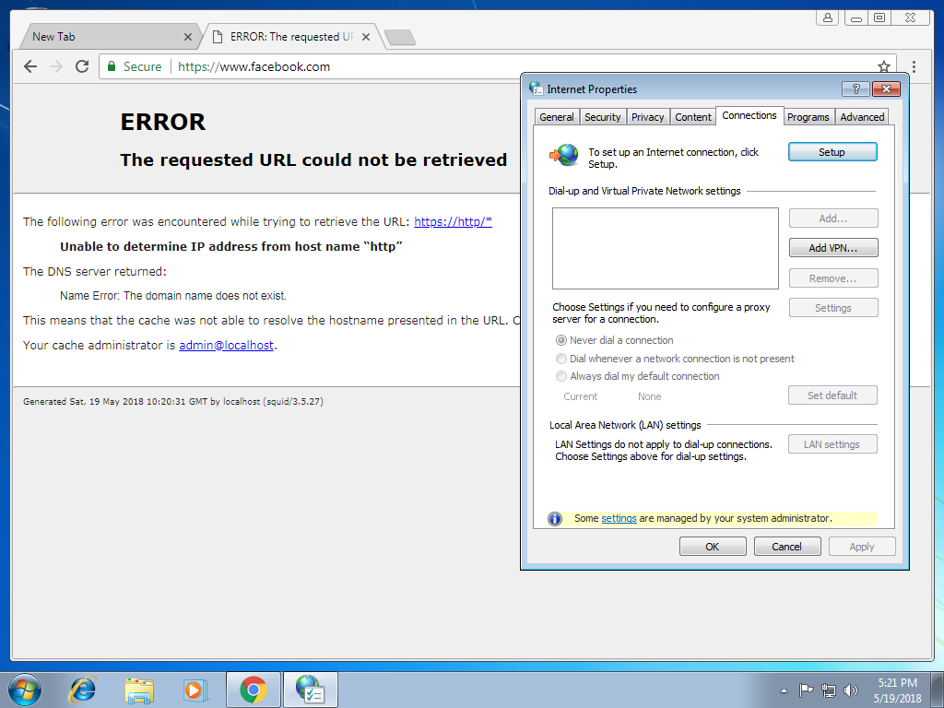This screenshot has height=708, width=944.
Task: Click the info icon near administrator settings notice
Action: coord(554,517)
